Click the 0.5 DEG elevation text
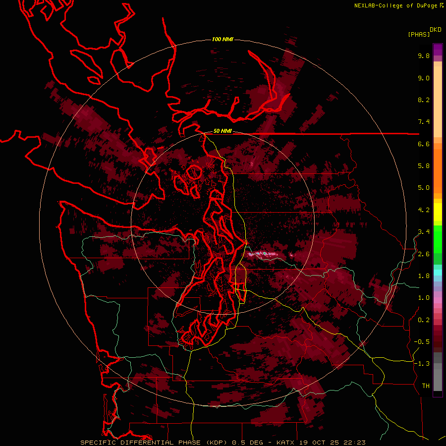 click(x=248, y=443)
